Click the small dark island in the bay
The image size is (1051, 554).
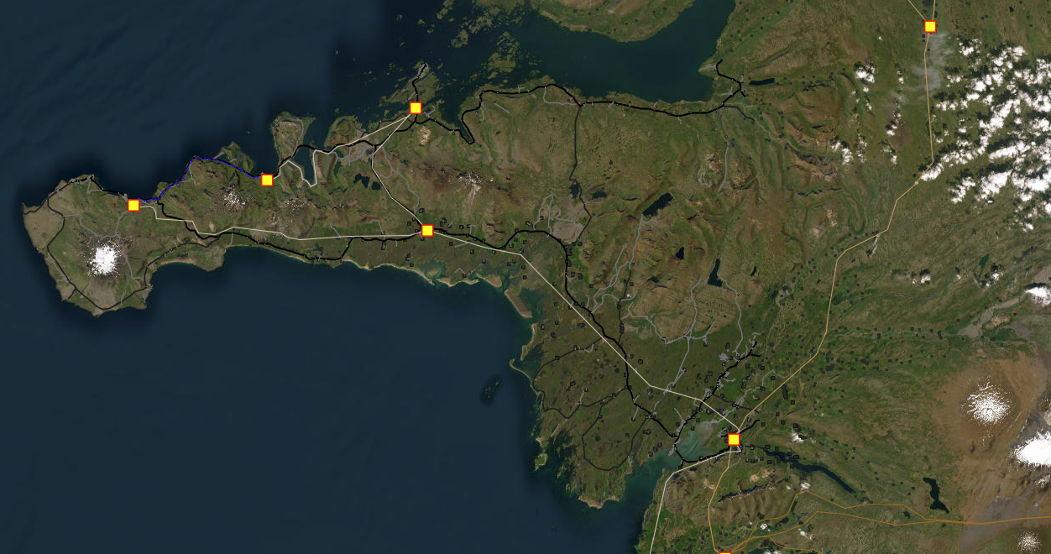coord(489,389)
